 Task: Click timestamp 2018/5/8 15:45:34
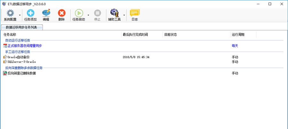tap(136, 57)
